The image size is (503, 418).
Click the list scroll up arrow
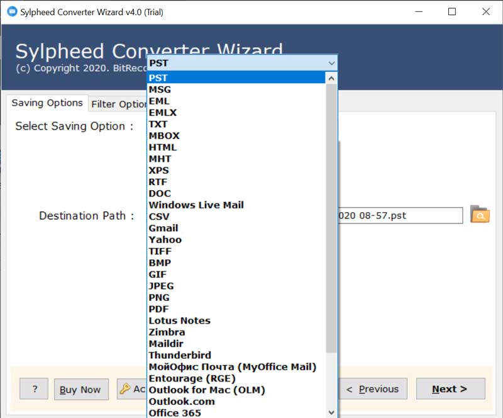tap(331, 78)
